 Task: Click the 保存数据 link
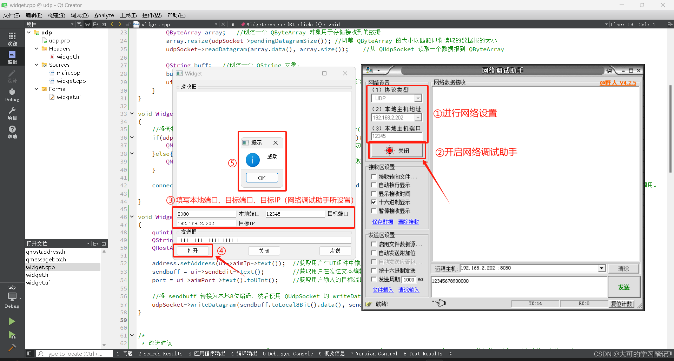(383, 222)
